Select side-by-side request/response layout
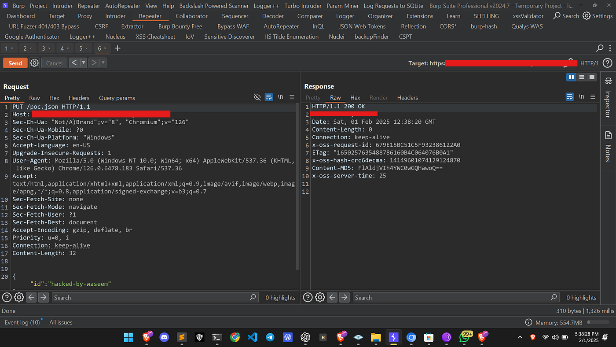The image size is (616, 347). point(571,77)
